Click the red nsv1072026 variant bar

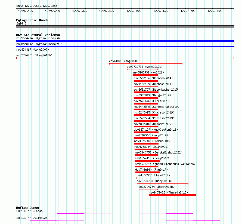pos(172,195)
